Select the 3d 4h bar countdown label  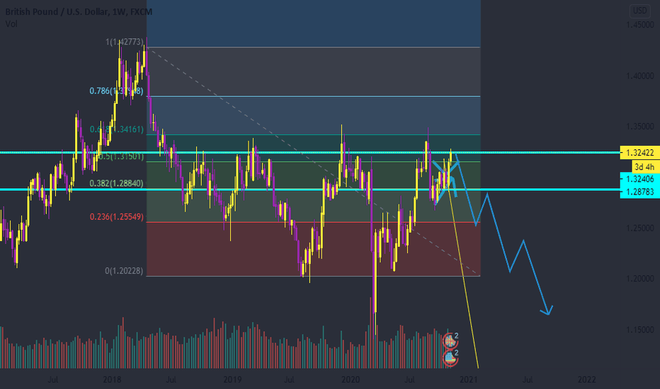tap(645, 166)
